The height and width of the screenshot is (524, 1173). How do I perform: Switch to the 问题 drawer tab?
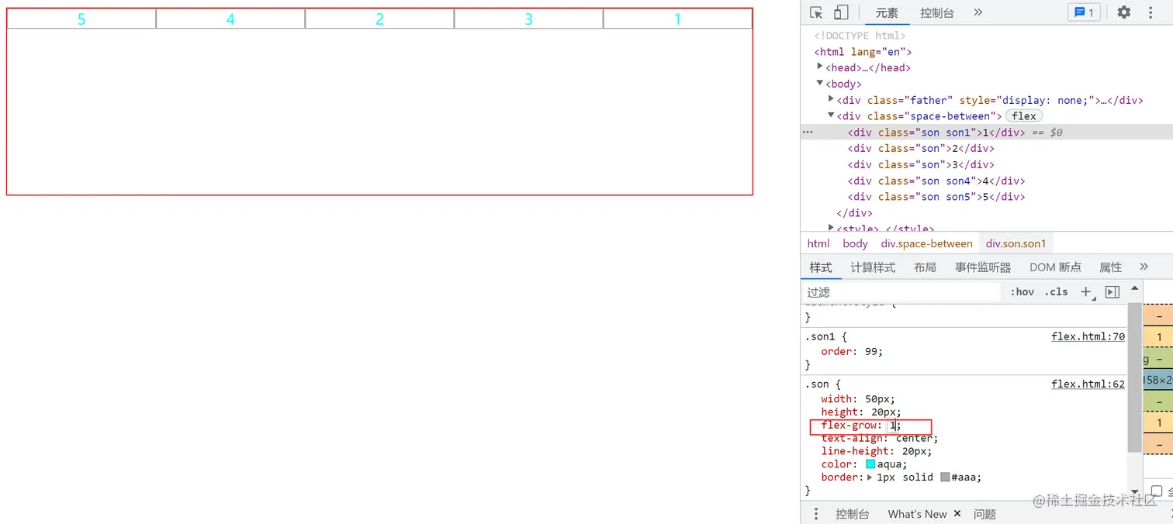pyautogui.click(x=985, y=514)
